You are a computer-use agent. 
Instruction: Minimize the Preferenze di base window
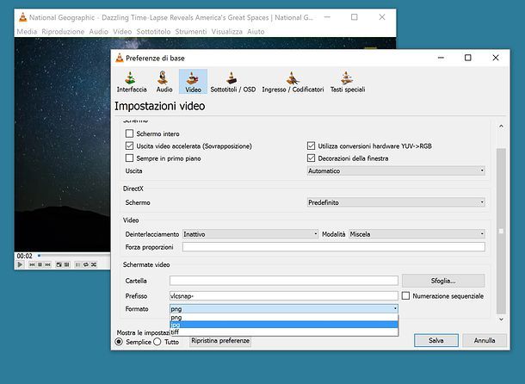pyautogui.click(x=441, y=58)
